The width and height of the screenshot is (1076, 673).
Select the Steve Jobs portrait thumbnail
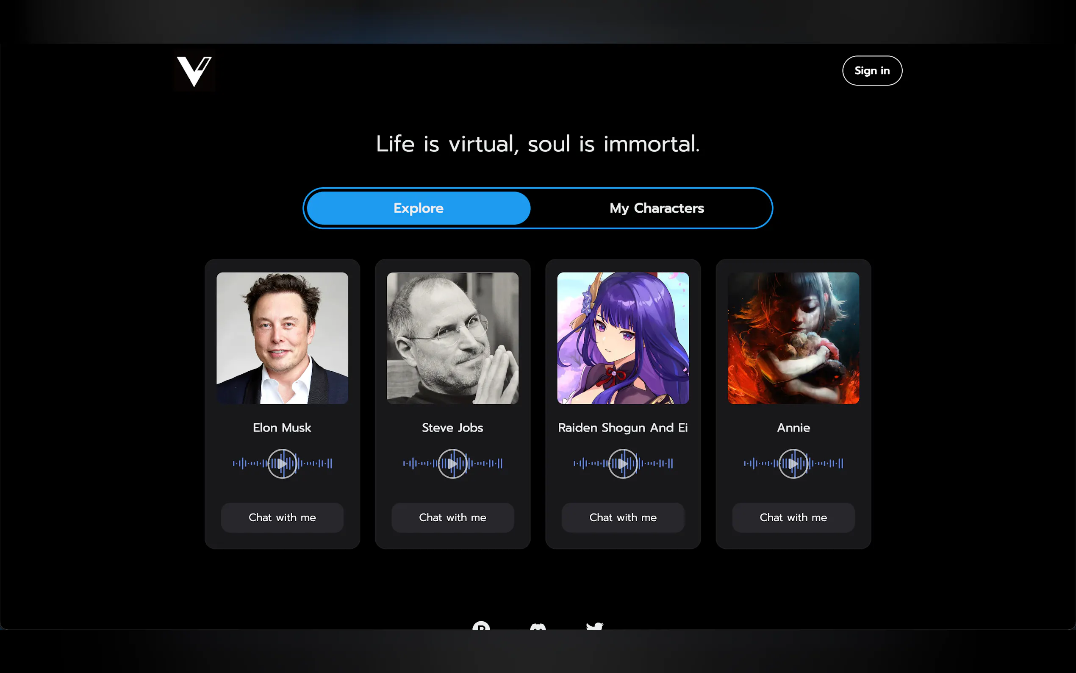452,338
